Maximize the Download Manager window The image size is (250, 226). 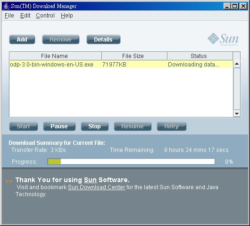point(235,6)
